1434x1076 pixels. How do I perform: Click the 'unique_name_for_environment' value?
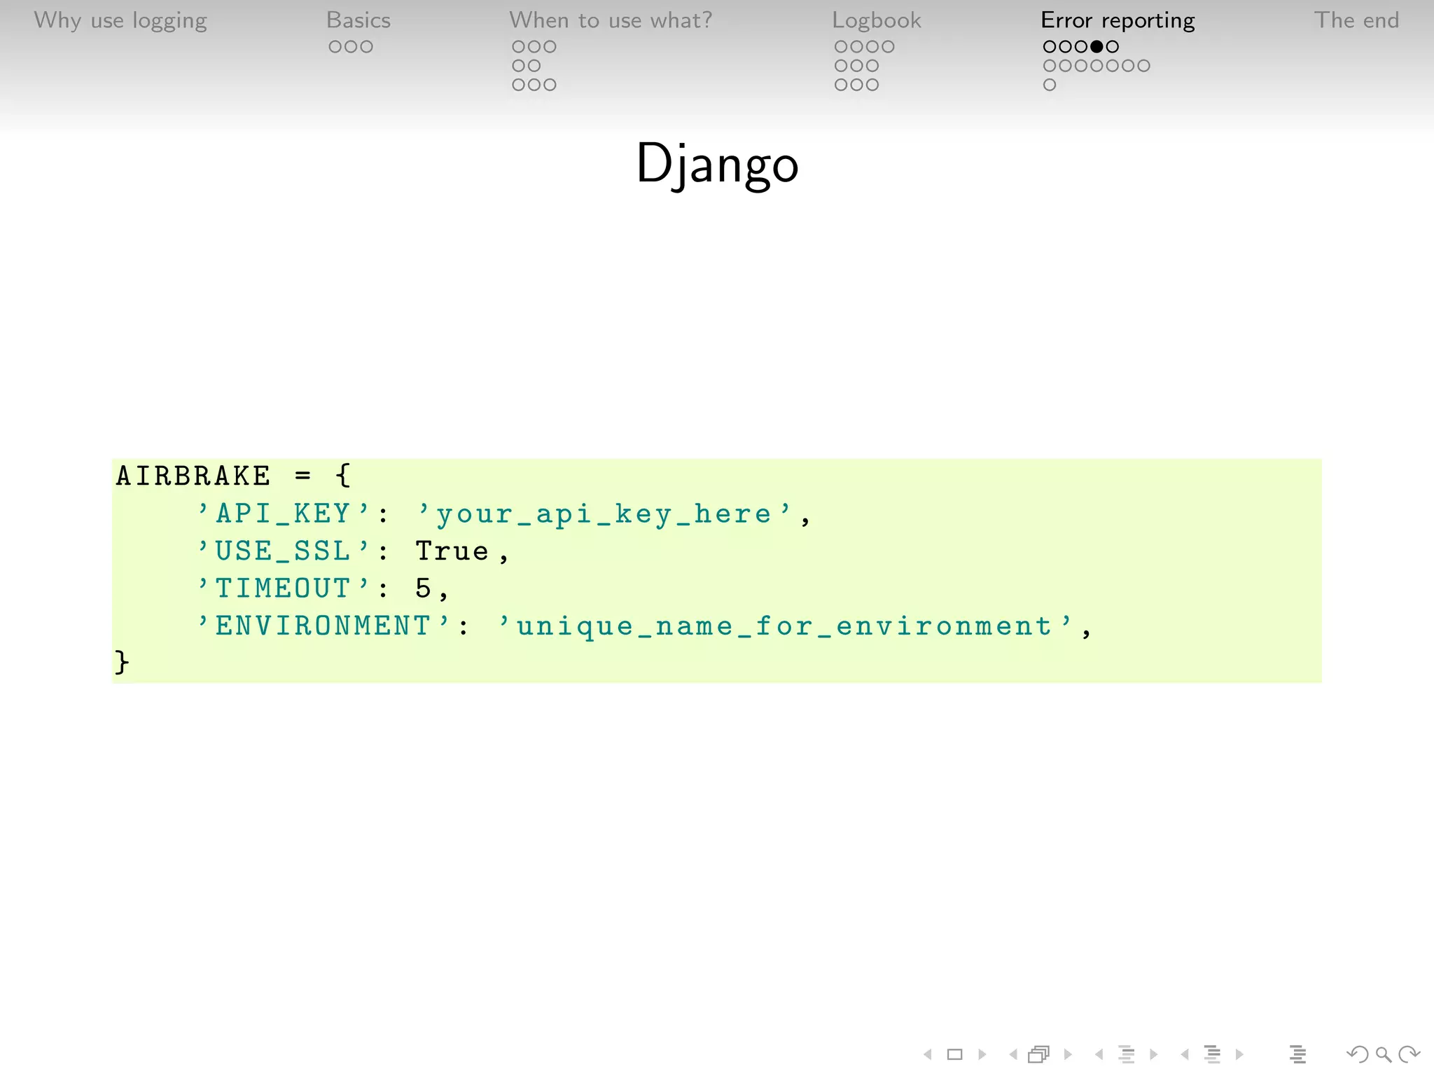click(x=785, y=626)
